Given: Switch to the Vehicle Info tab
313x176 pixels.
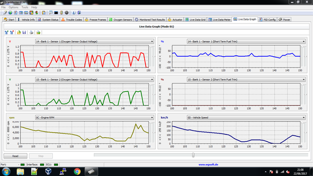Looking at the screenshot, I should (26, 20).
